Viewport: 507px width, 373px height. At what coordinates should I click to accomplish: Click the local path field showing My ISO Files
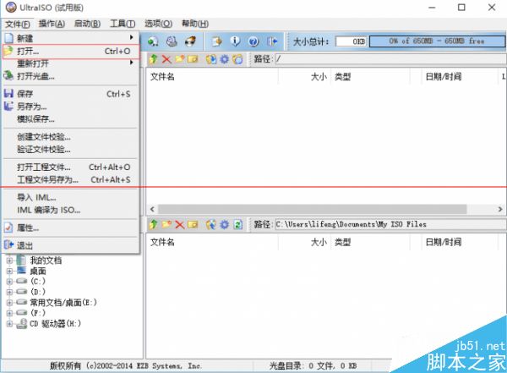pos(389,224)
